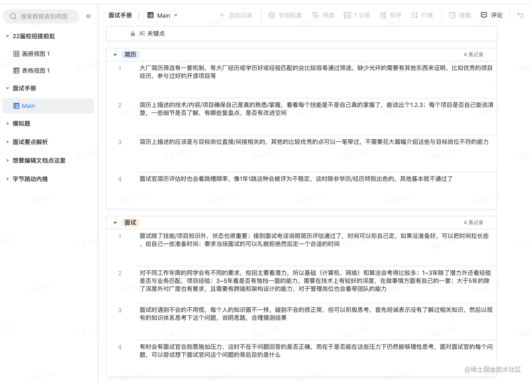Click the funnel icon for 筛选
Viewport: 531px width, 383px height.
(315, 15)
